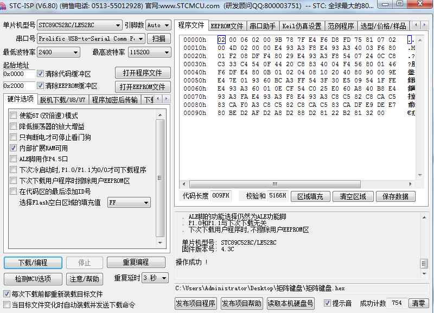Viewport: 434px width, 313px height.
Task: Click log output scroll-up arrow
Action: click(424, 218)
